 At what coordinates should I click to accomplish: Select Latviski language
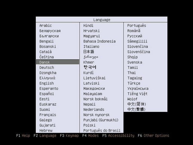(91, 83)
